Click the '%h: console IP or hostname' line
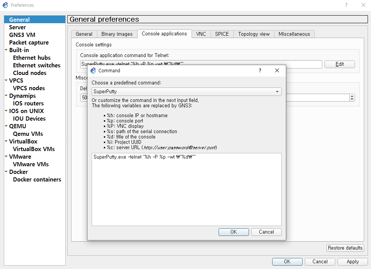371x269 pixels. [137, 115]
